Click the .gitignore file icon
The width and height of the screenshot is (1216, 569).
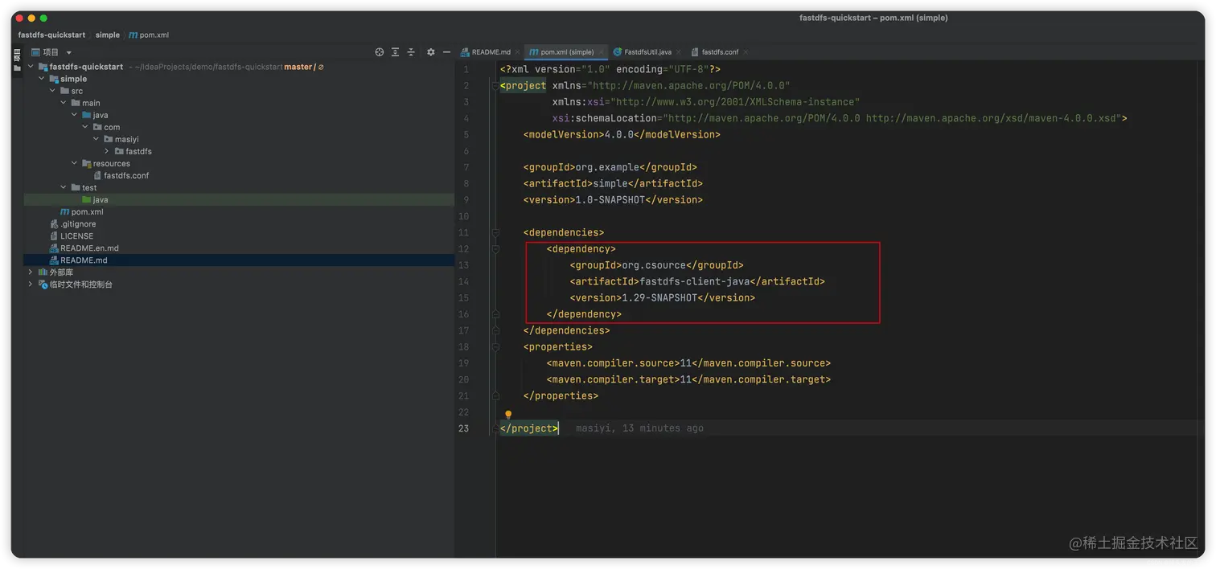pyautogui.click(x=54, y=224)
